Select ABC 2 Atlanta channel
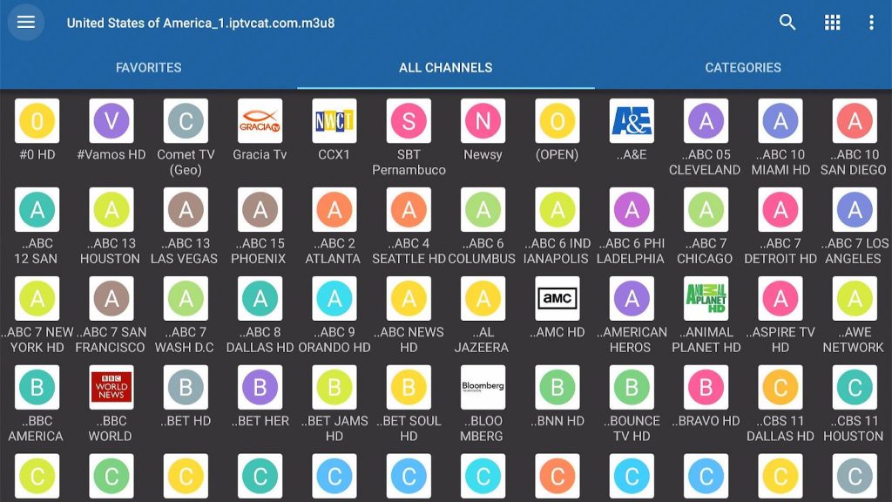892x502 pixels. pos(334,210)
